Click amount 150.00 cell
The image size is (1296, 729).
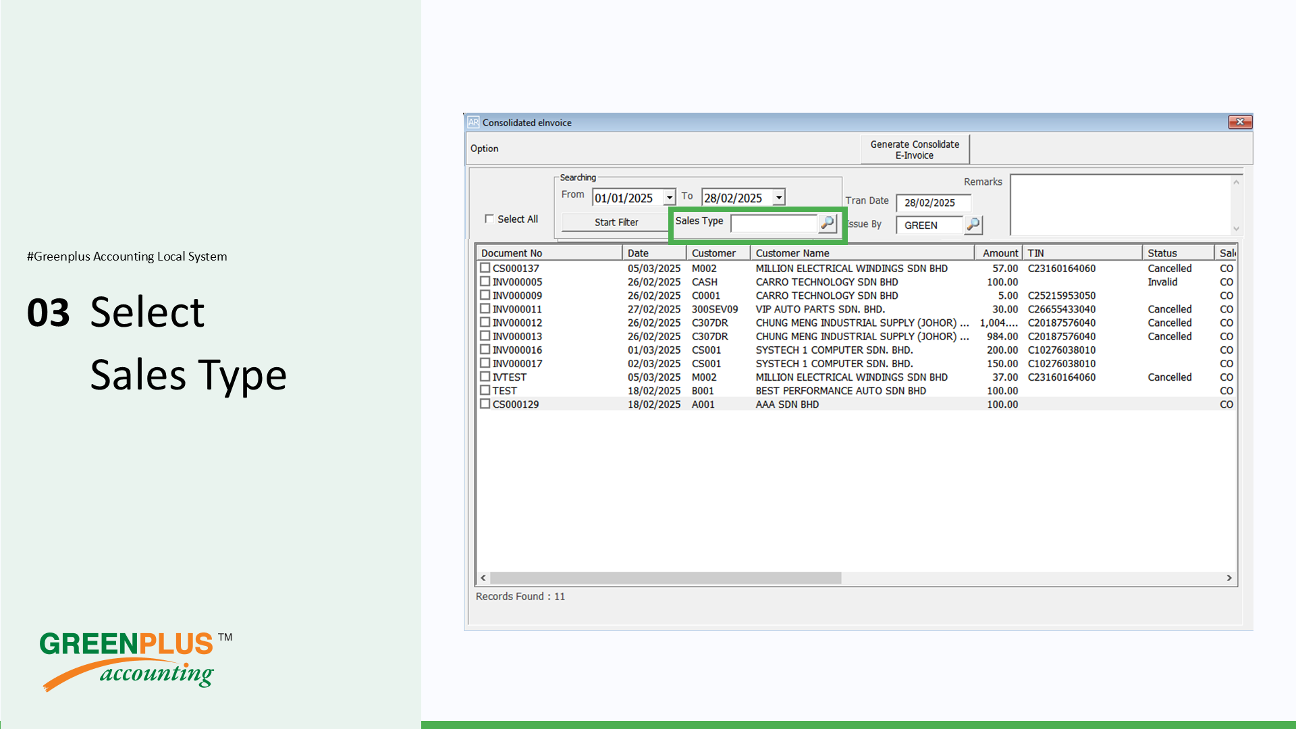pos(1002,364)
